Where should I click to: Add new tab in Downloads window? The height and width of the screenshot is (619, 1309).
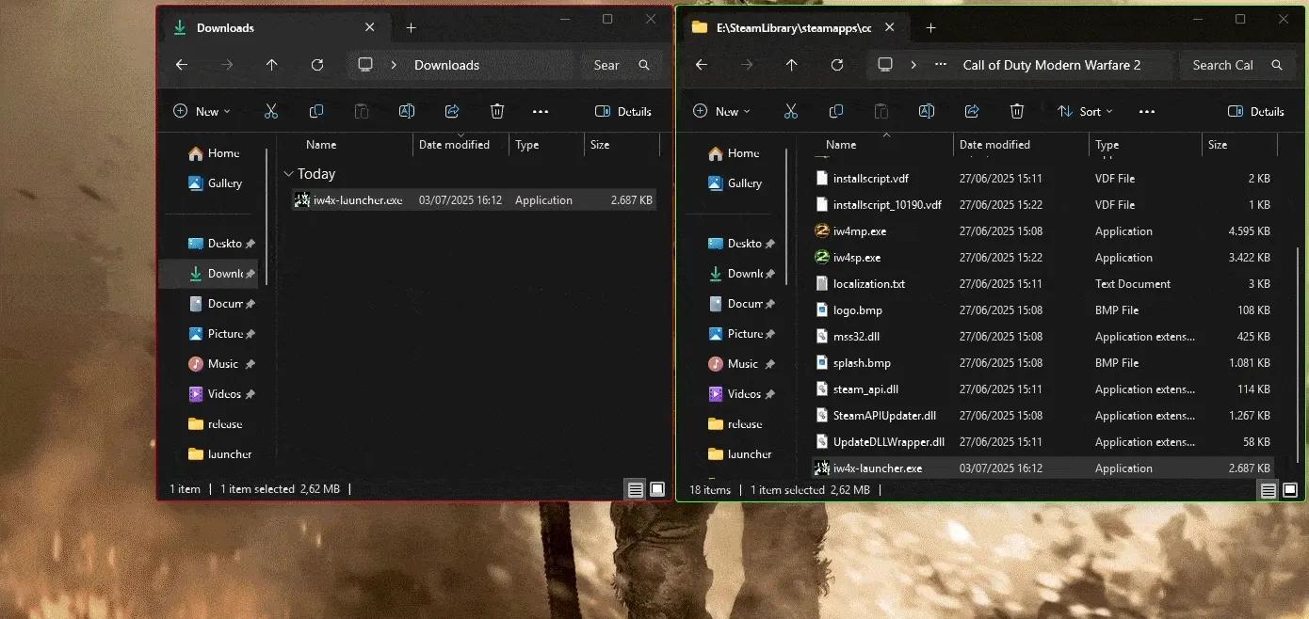(x=411, y=28)
